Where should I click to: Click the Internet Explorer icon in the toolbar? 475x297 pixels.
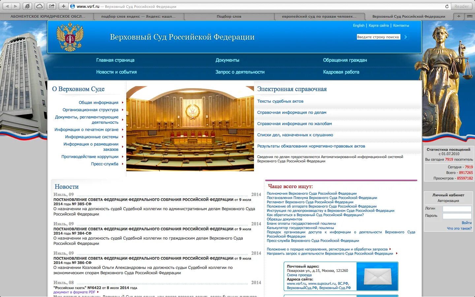click(27, 6)
